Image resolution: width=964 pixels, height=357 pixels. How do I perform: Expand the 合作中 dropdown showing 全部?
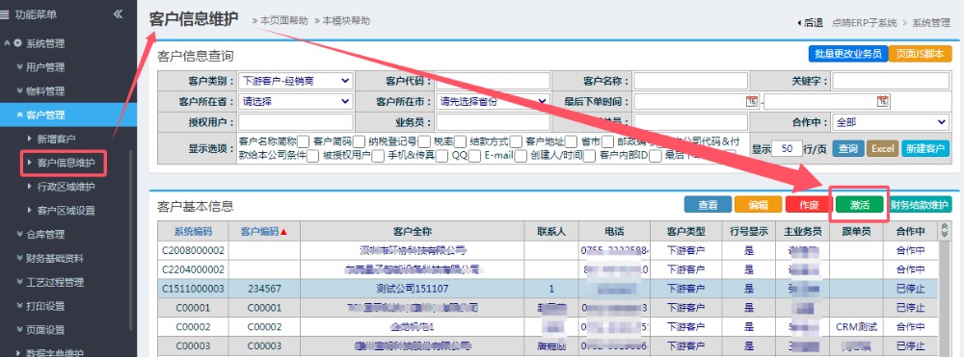tap(890, 122)
